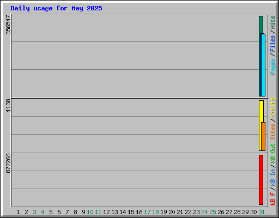Image resolution: width=279 pixels, height=218 pixels.
Task: Select day 9 on the date axis
Action: tap(83, 212)
